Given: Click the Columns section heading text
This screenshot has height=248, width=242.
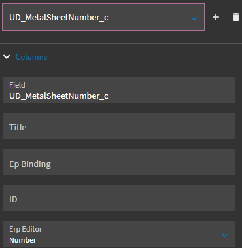Looking at the screenshot, I should [31, 57].
